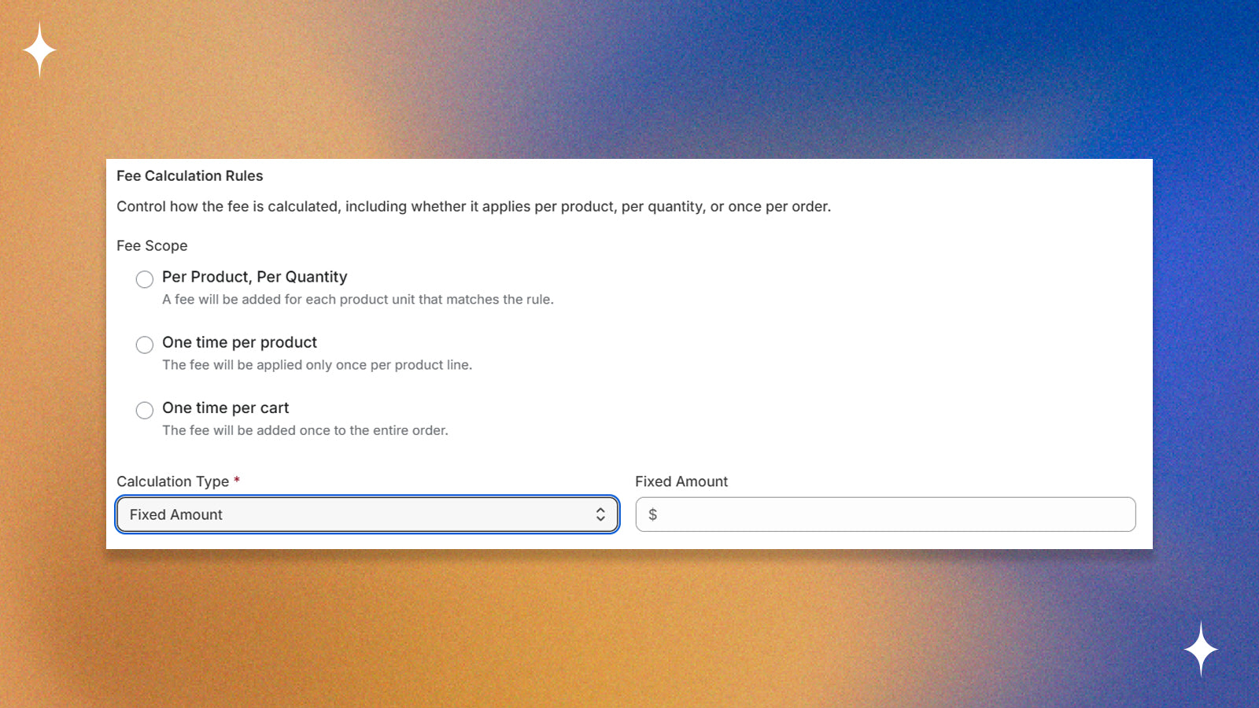
Task: Select the Per Product, Per Quantity radio button
Action: point(144,279)
